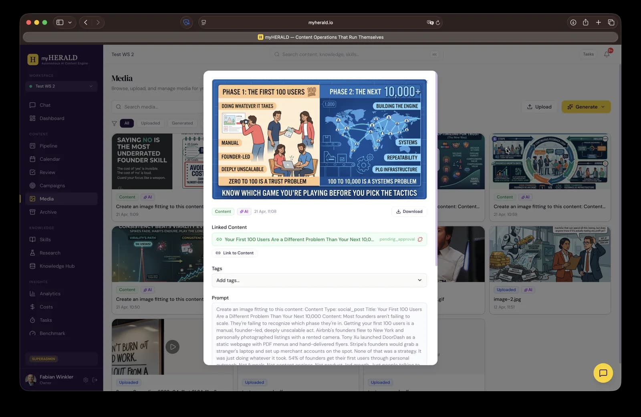This screenshot has width=641, height=417.
Task: Click the myHERALD logo
Action: click(x=58, y=59)
